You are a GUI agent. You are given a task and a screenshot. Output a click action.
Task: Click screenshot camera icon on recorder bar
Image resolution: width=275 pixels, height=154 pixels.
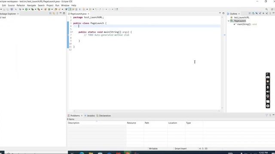[x=268, y=77]
